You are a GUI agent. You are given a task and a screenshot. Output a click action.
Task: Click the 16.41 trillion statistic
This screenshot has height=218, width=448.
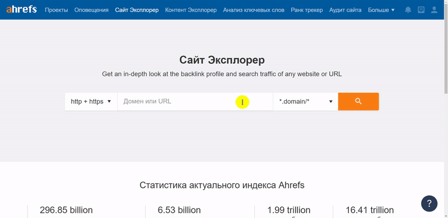click(x=370, y=210)
